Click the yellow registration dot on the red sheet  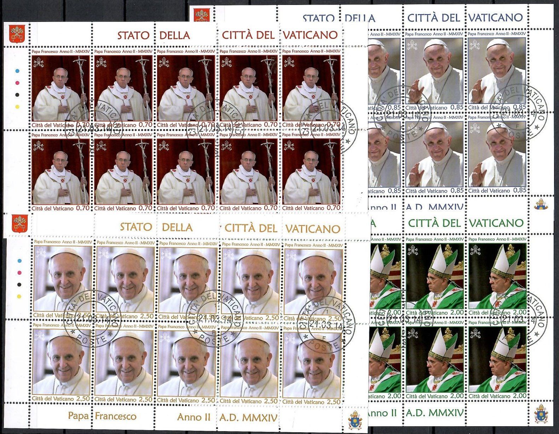point(17,106)
